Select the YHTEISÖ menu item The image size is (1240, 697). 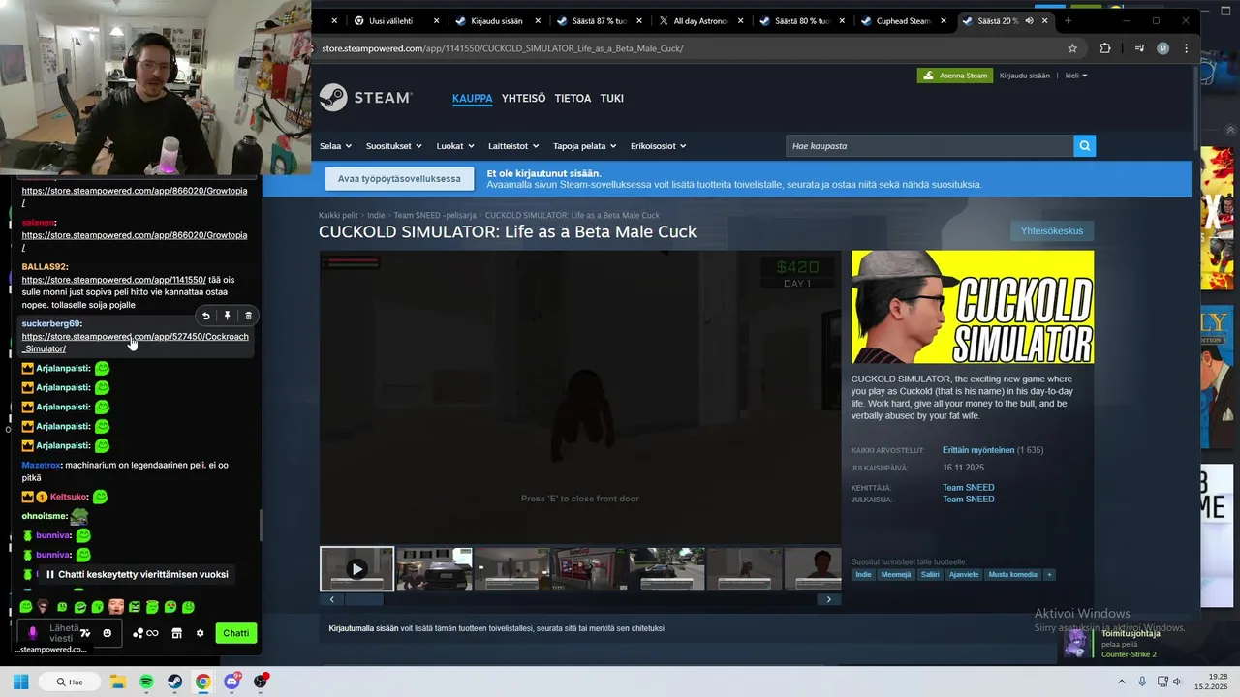(523, 98)
